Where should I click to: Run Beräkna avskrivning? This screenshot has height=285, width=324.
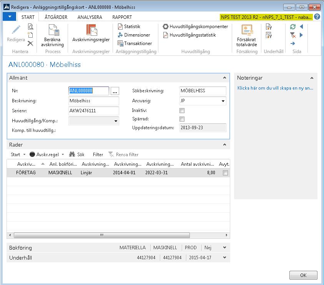(53, 35)
